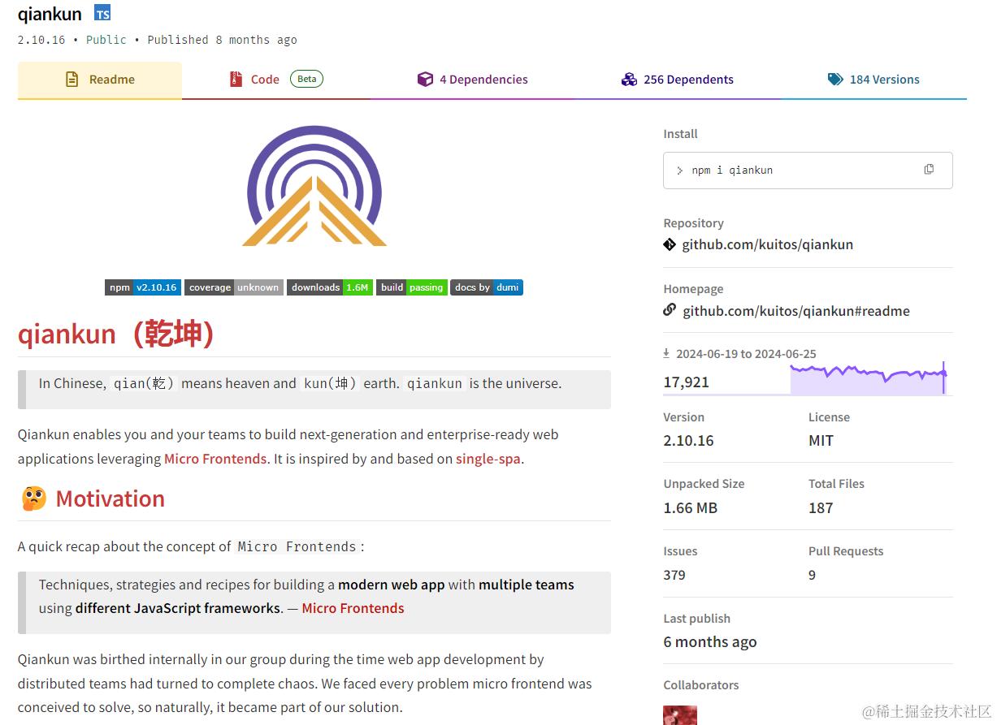
Task: Click the weekly downloads arrow icon
Action: tap(666, 353)
